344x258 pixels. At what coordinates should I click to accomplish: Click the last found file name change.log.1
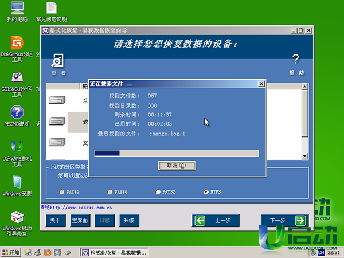pyautogui.click(x=167, y=134)
